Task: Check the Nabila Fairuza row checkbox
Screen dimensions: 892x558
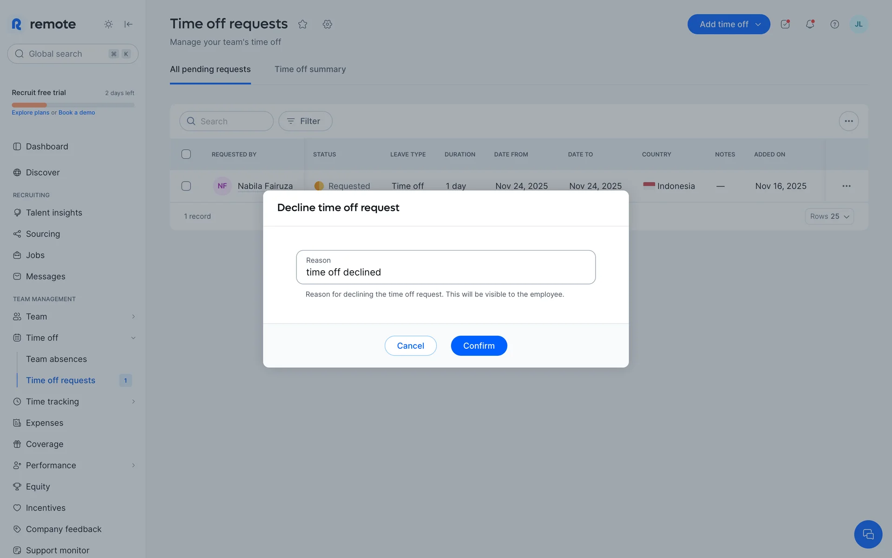Action: (x=186, y=186)
